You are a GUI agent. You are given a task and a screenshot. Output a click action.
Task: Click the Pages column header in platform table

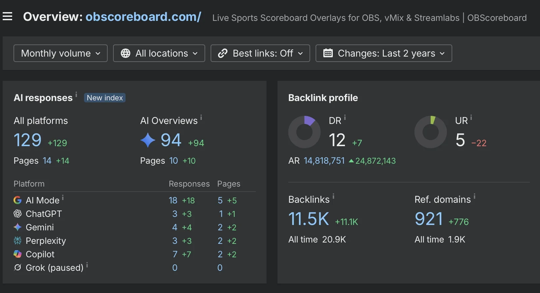pos(229,184)
